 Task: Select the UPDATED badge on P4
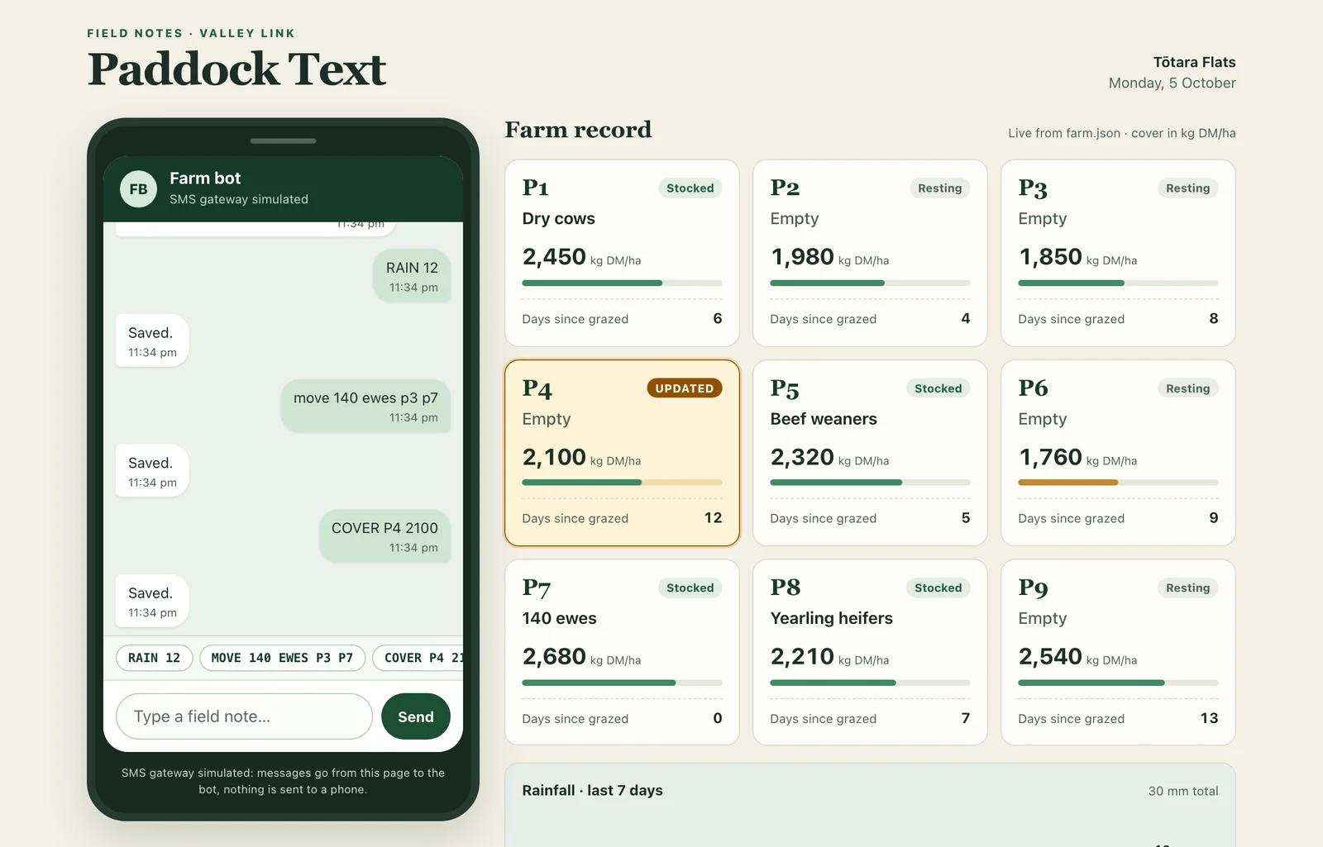click(x=685, y=388)
